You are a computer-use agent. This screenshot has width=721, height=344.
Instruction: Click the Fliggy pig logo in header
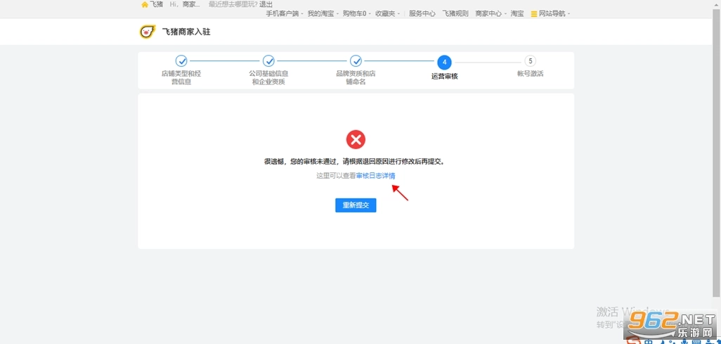(x=147, y=32)
